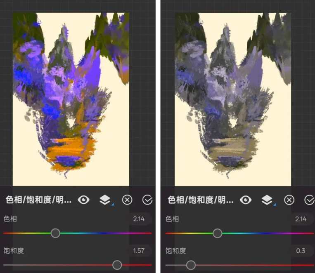The width and height of the screenshot is (315, 273).
Task: Click the 饱和度 slider handle set to 0.3
Action: 191,265
